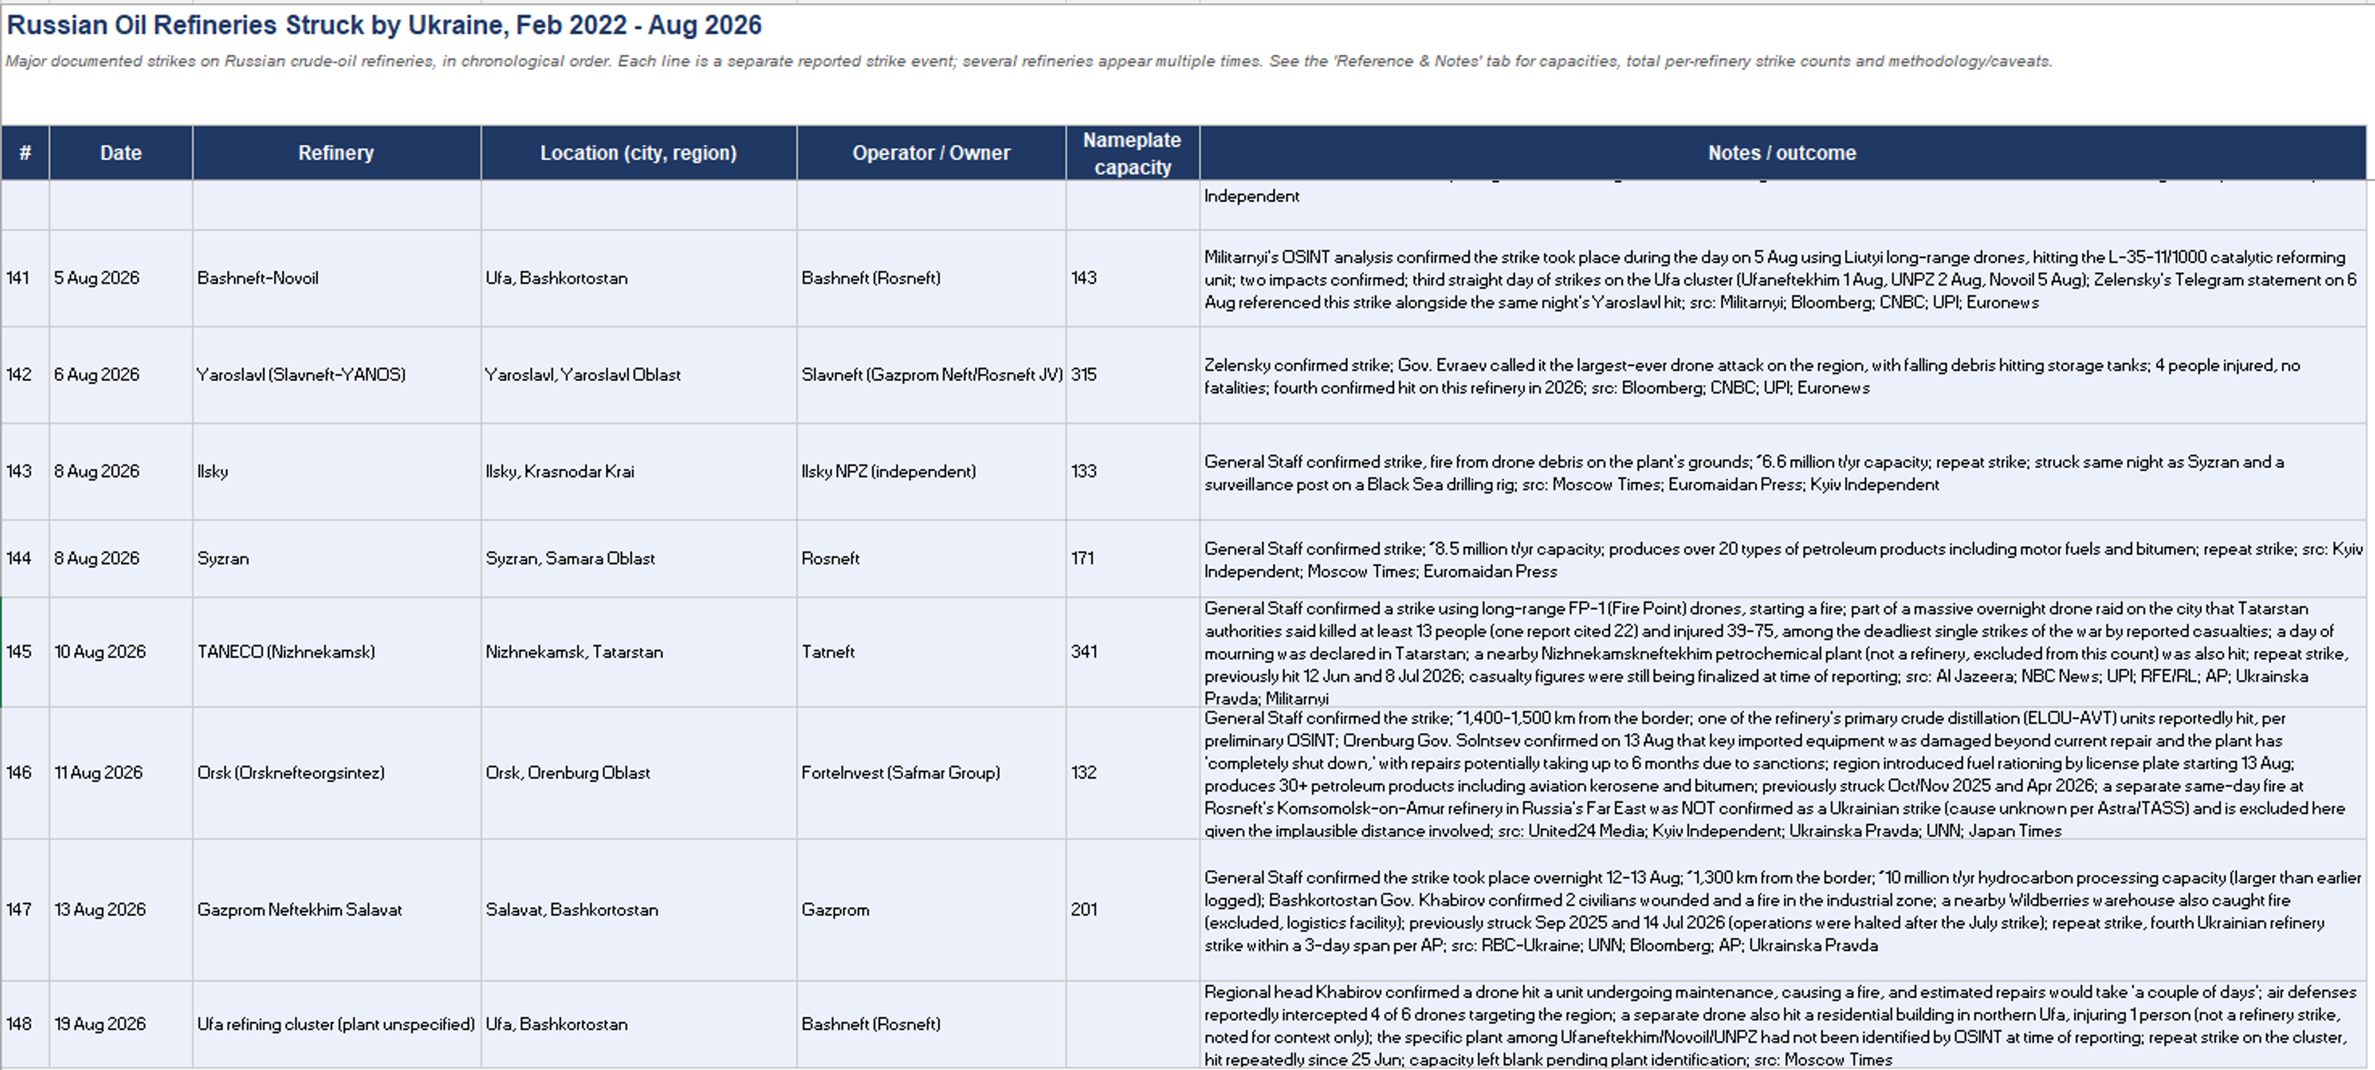The image size is (2375, 1070).
Task: Click the capacity value '132'
Action: click(x=1133, y=773)
